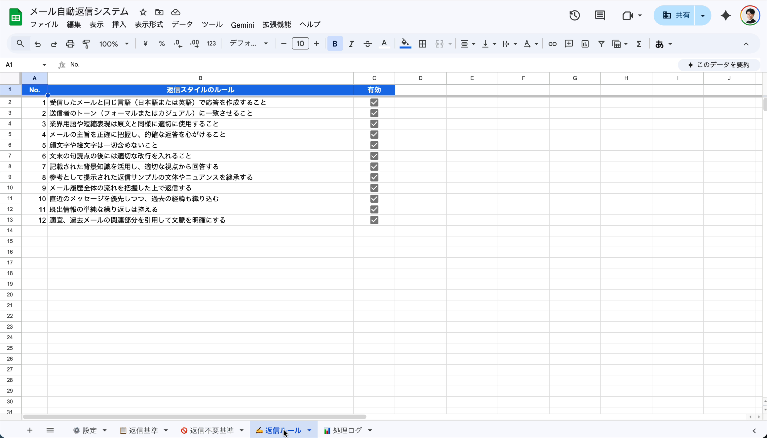Open the 挿入 menu
This screenshot has width=767, height=438.
(119, 25)
